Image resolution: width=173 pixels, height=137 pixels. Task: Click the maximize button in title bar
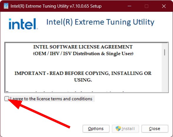tap(147, 6)
